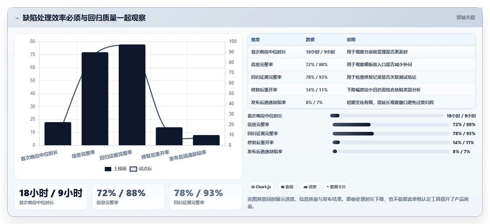The image size is (490, 224).
Task: Select the 回归证据完整率 bar in chart
Action: [132, 95]
